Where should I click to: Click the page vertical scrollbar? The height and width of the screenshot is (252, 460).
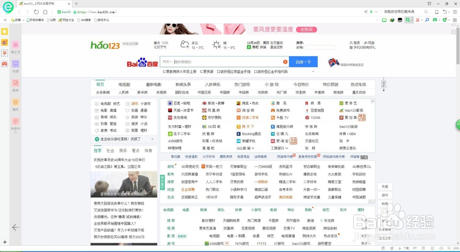tap(458, 45)
